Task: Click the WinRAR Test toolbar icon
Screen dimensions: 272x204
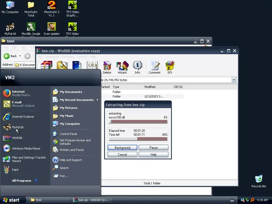Action: (x=77, y=65)
